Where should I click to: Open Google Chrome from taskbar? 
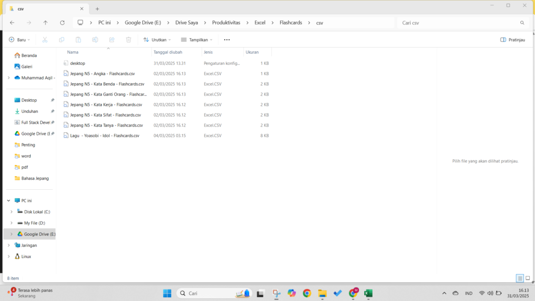pyautogui.click(x=307, y=293)
